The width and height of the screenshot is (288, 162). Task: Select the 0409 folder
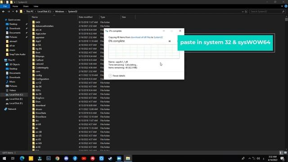(38, 22)
